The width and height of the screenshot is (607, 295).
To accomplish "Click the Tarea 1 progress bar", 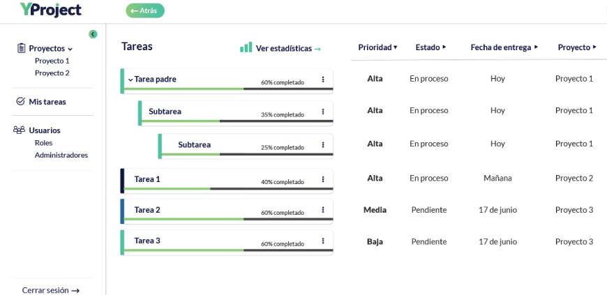I will [x=228, y=189].
